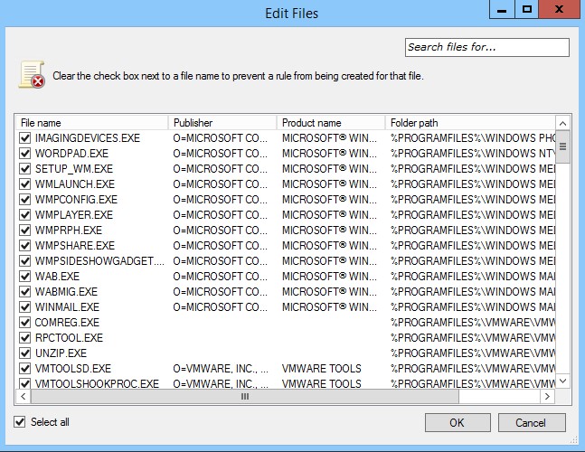Click the horizontal scrollbar thumb
The width and height of the screenshot is (585, 452).
click(x=244, y=397)
